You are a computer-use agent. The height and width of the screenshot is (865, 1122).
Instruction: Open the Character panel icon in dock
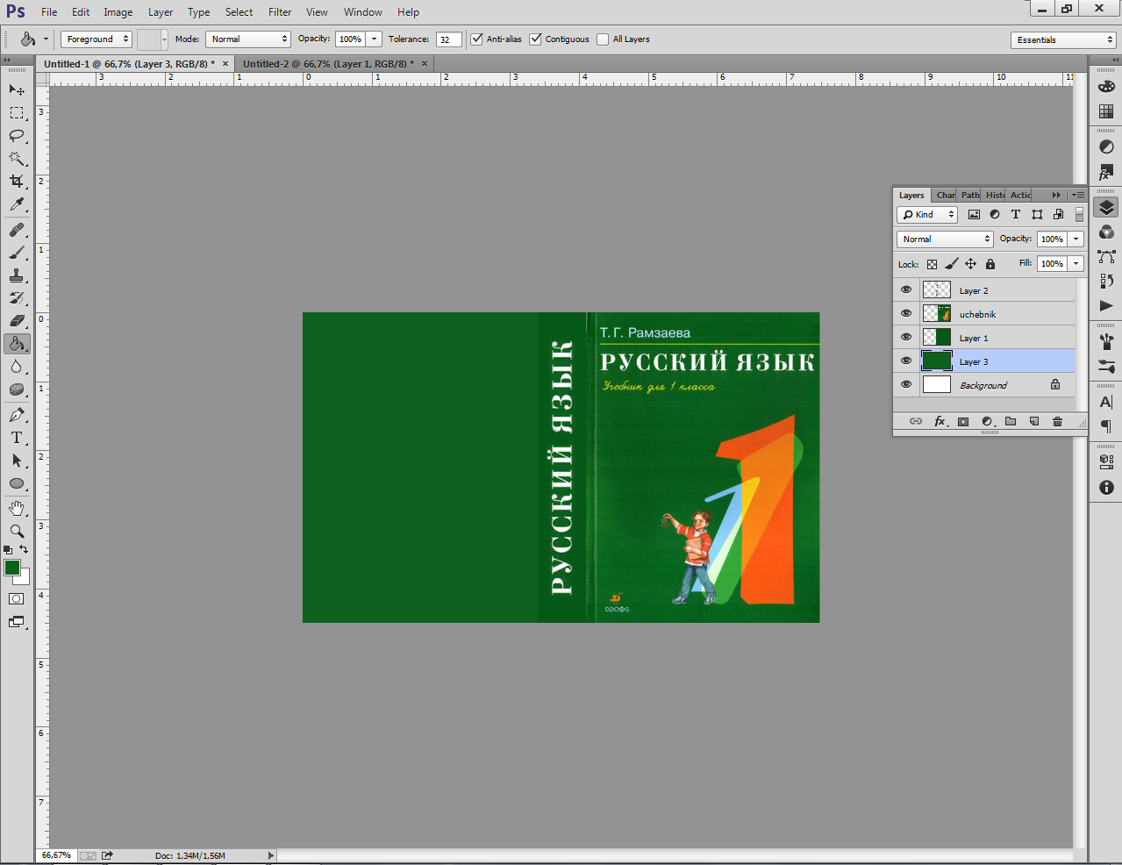pyautogui.click(x=1106, y=403)
